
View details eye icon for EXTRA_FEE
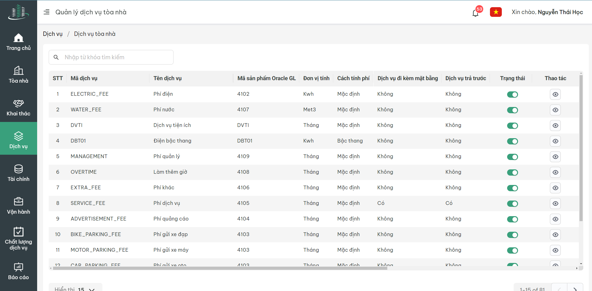[x=555, y=188]
